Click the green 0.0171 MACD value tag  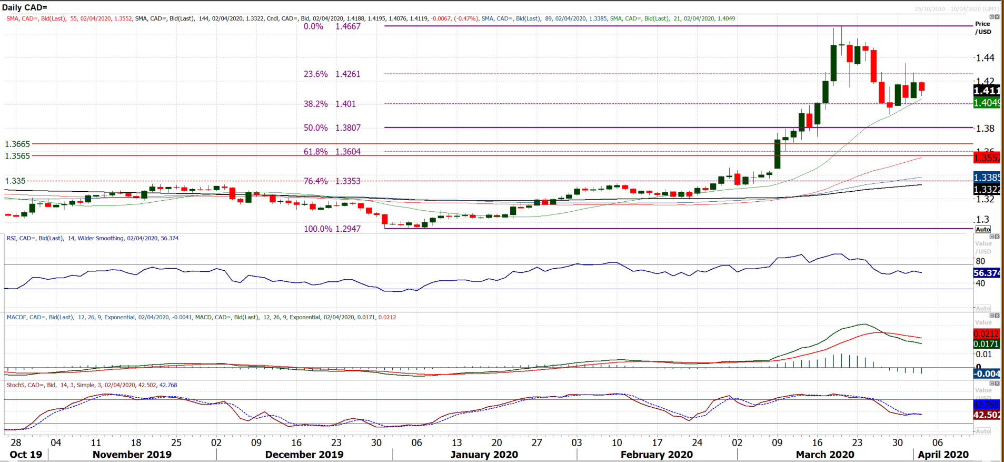click(987, 344)
